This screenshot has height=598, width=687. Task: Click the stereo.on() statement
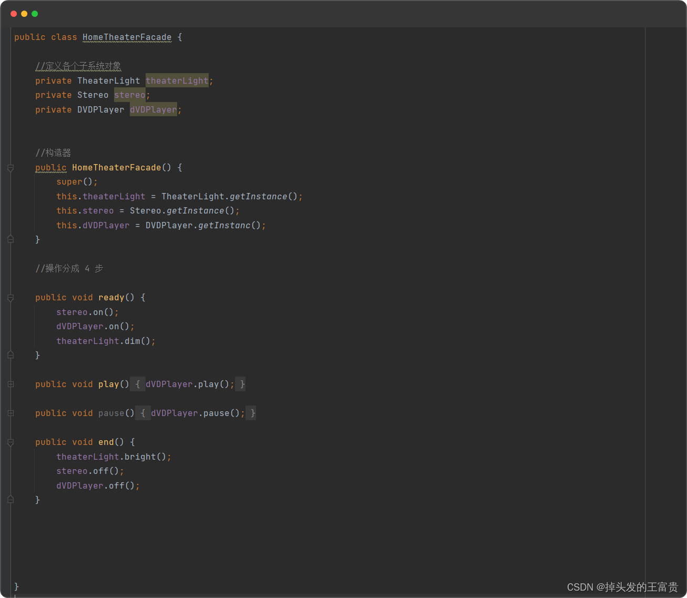pos(88,312)
